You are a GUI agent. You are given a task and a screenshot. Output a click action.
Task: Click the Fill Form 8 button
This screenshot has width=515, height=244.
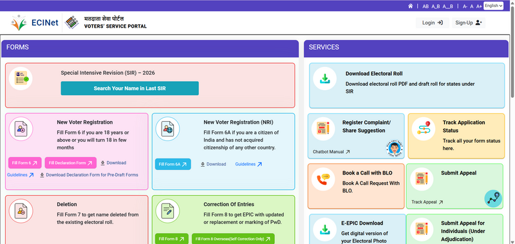(x=172, y=239)
